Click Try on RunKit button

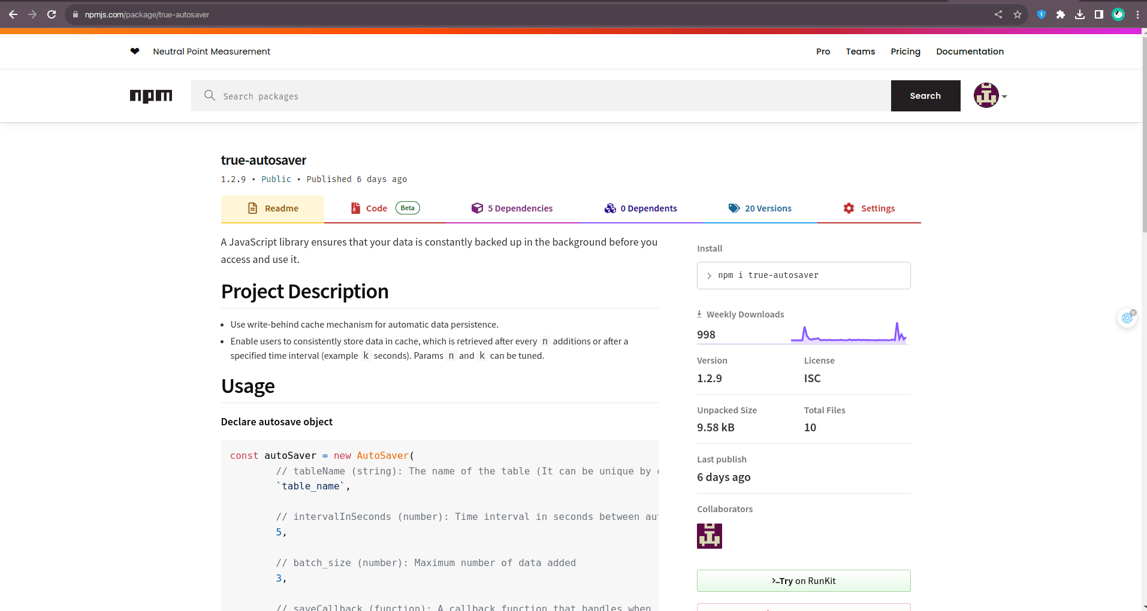[x=804, y=581]
